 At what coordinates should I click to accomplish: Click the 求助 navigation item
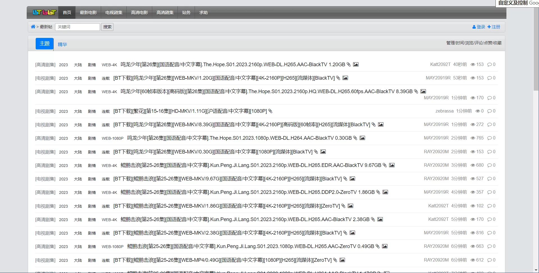(203, 13)
